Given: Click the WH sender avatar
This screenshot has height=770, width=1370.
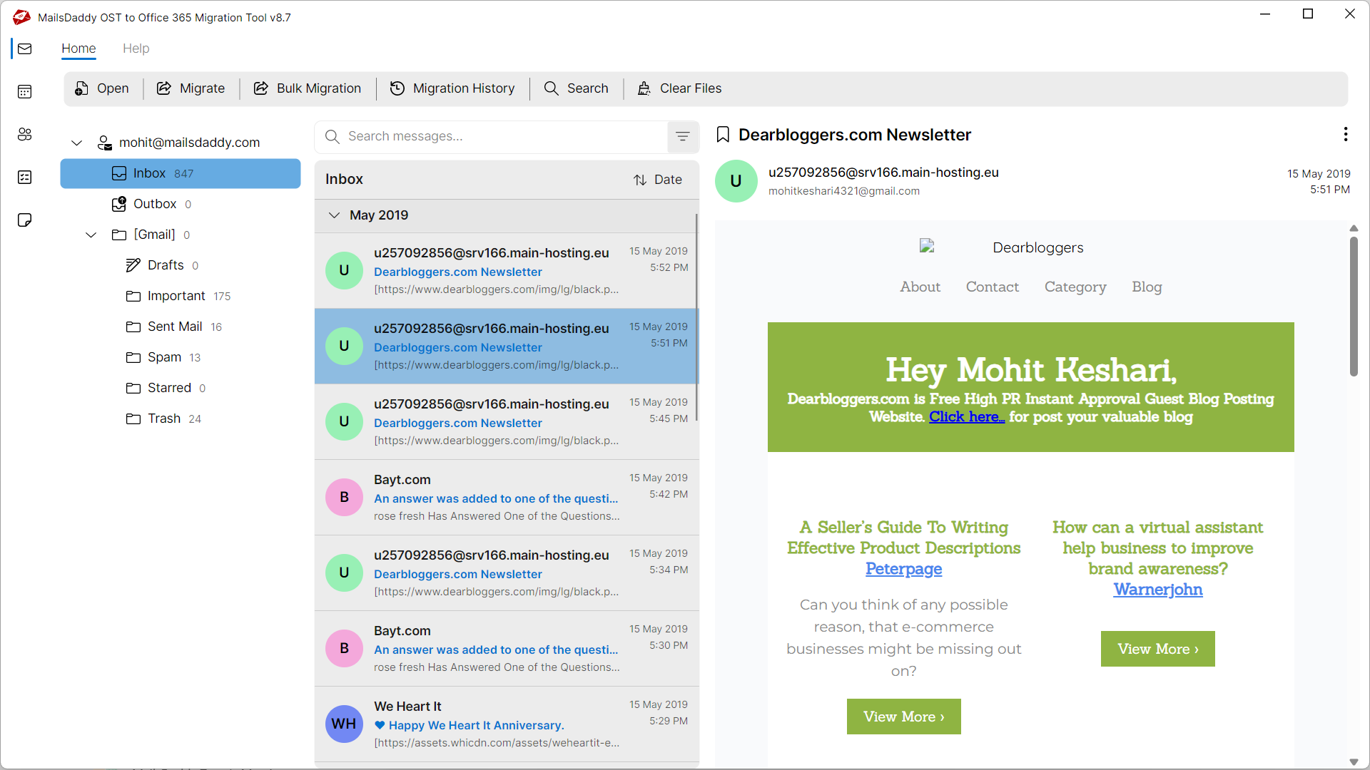Looking at the screenshot, I should tap(344, 724).
